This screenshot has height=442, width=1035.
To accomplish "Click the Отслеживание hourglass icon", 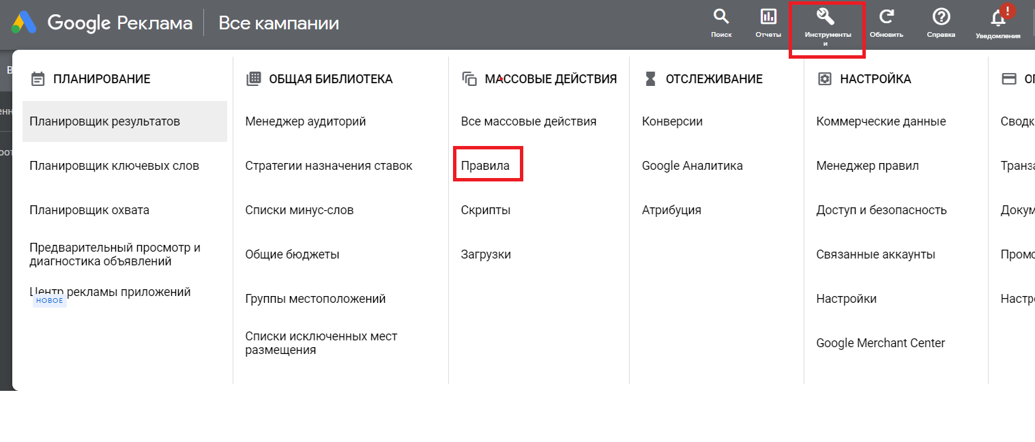I will (x=650, y=79).
